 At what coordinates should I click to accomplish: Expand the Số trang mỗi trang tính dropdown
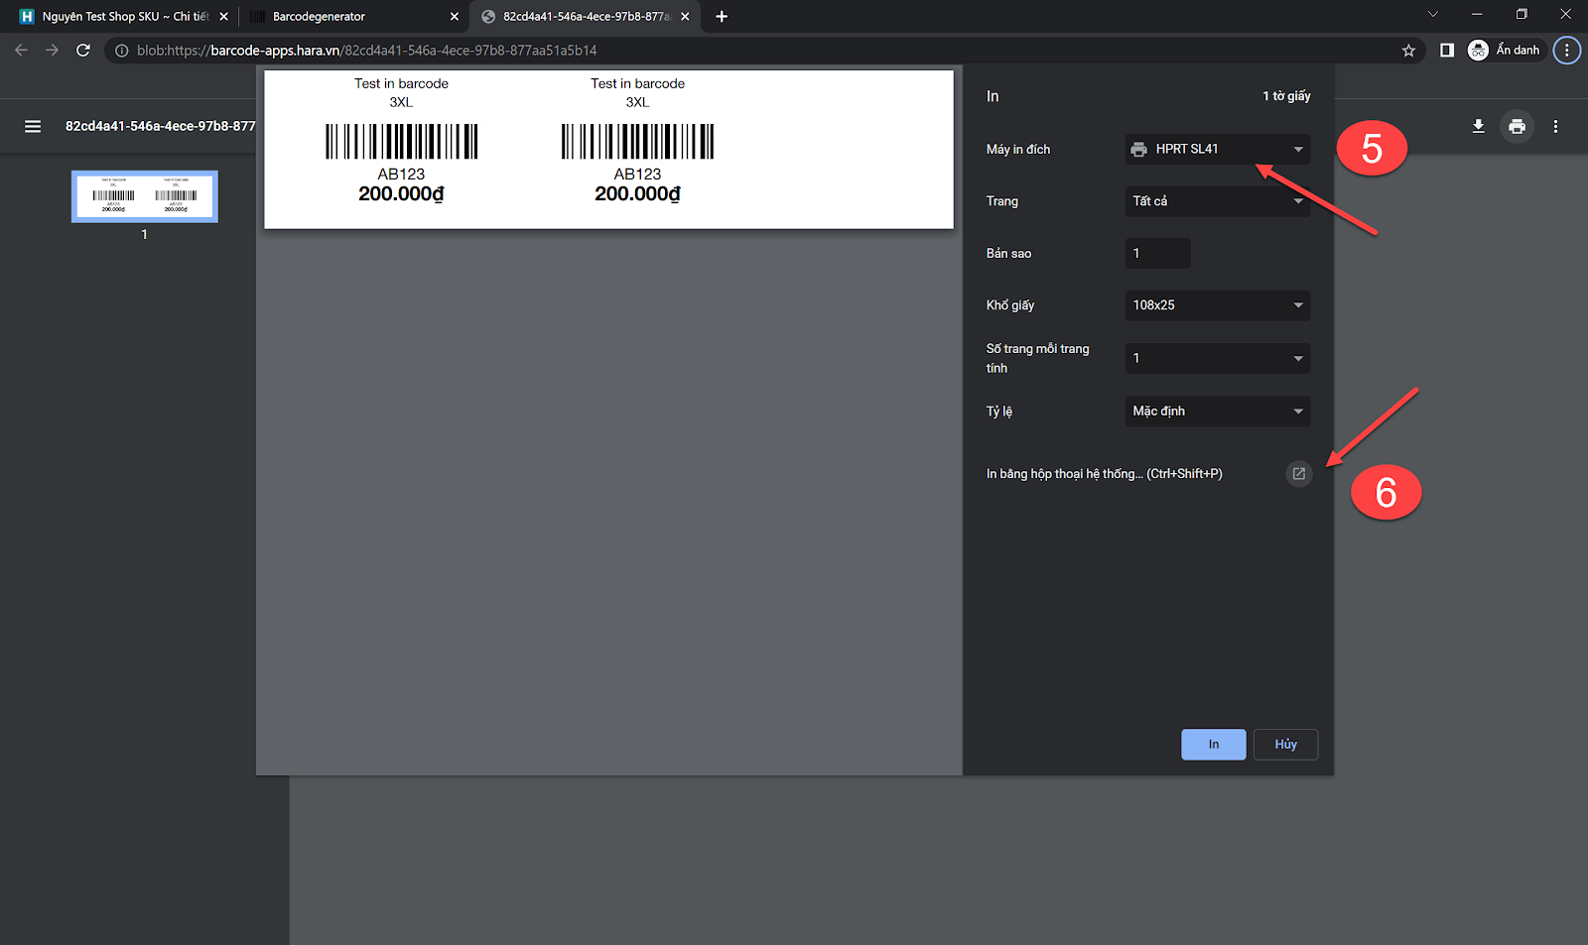pos(1218,358)
